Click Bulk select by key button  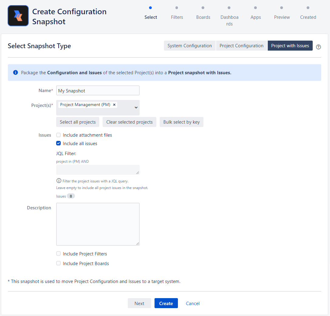click(x=181, y=122)
